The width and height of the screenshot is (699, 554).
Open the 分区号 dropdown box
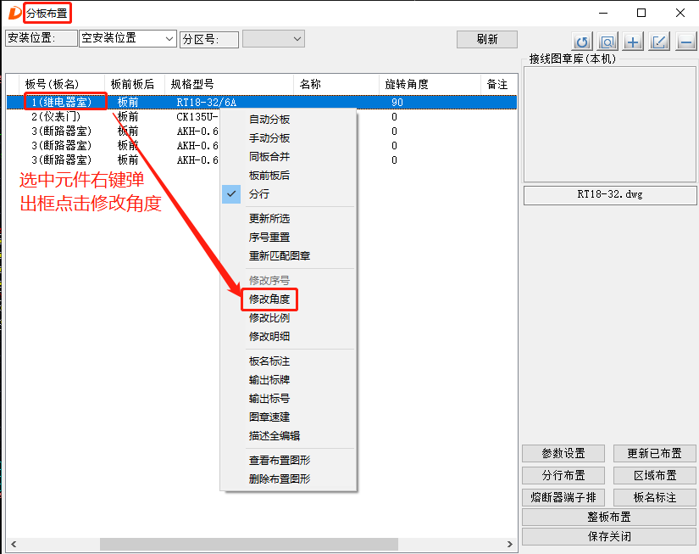tap(274, 39)
